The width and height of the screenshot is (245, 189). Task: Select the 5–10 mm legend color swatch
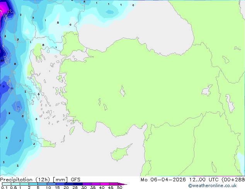pyautogui.click(x=42, y=184)
